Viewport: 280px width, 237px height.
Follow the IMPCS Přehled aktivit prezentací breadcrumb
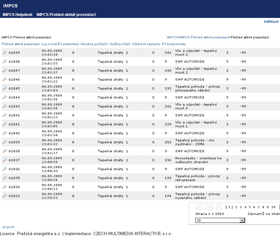[204, 37]
